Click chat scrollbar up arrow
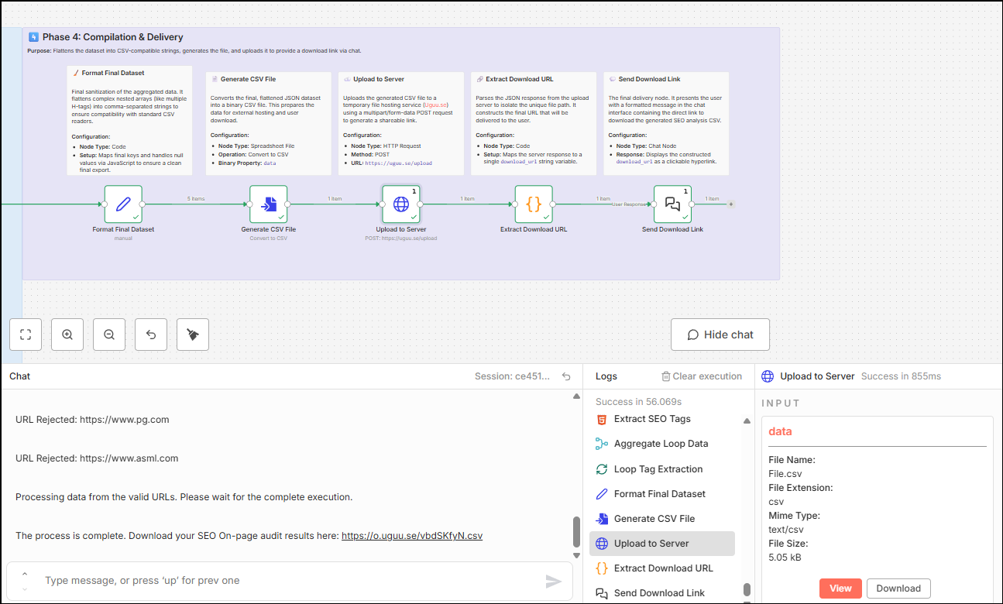Viewport: 1003px width, 604px height. [576, 396]
